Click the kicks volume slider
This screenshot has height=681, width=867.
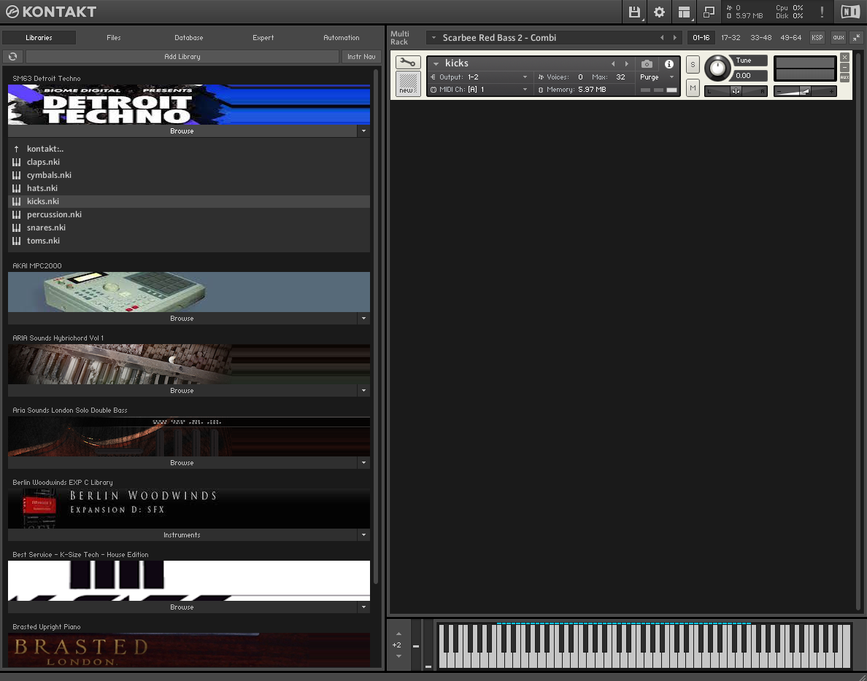(804, 91)
